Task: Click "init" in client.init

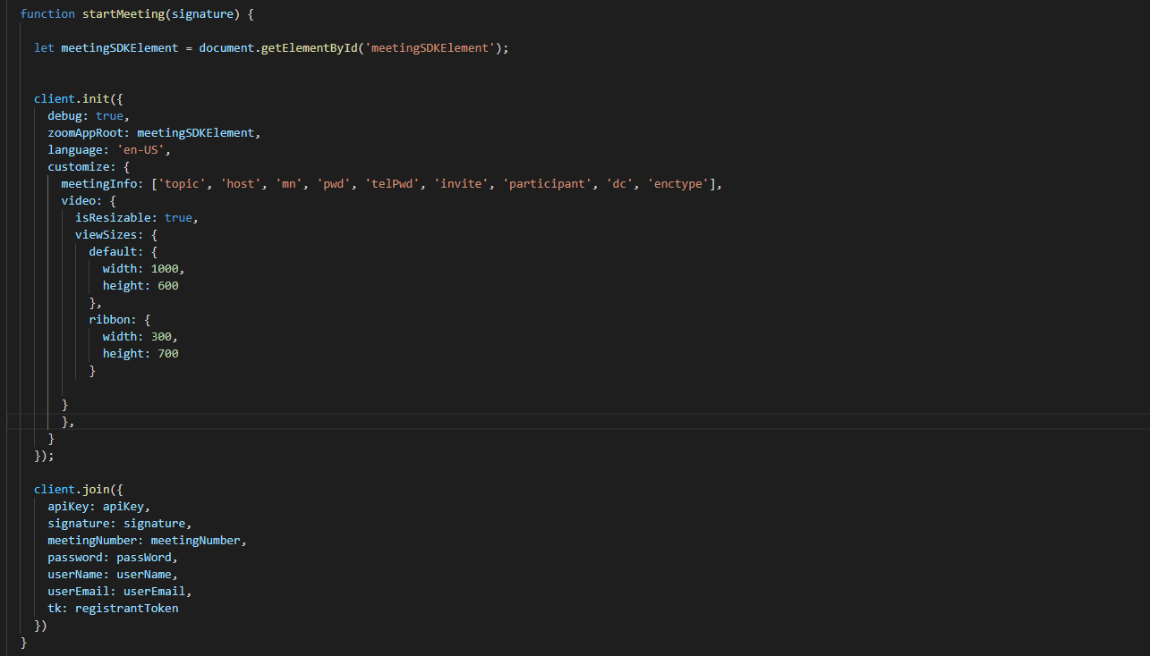Action: click(96, 99)
